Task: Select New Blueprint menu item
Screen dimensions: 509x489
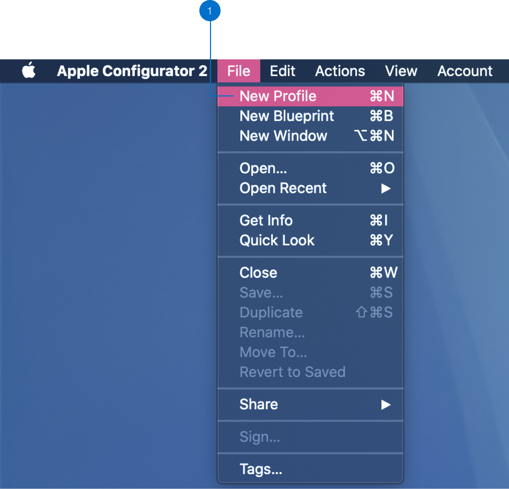Action: pyautogui.click(x=310, y=116)
